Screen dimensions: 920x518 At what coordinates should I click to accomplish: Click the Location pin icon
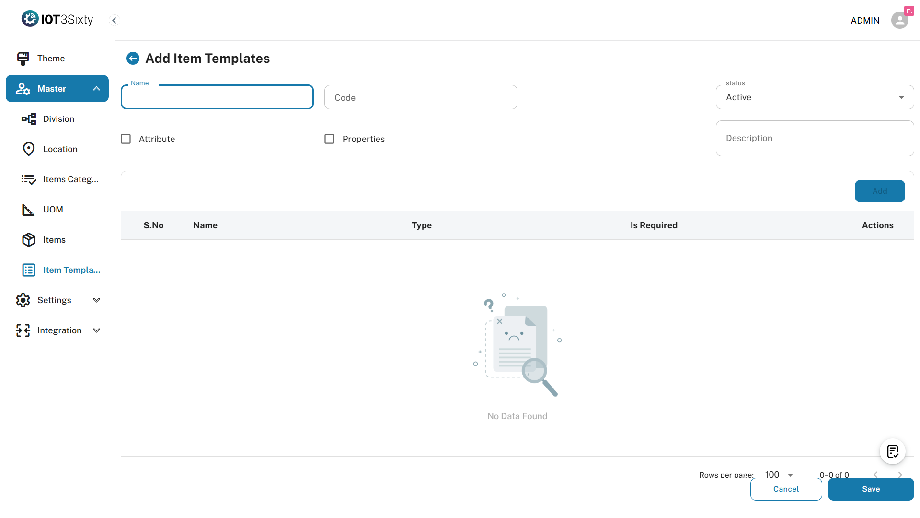[x=29, y=149]
